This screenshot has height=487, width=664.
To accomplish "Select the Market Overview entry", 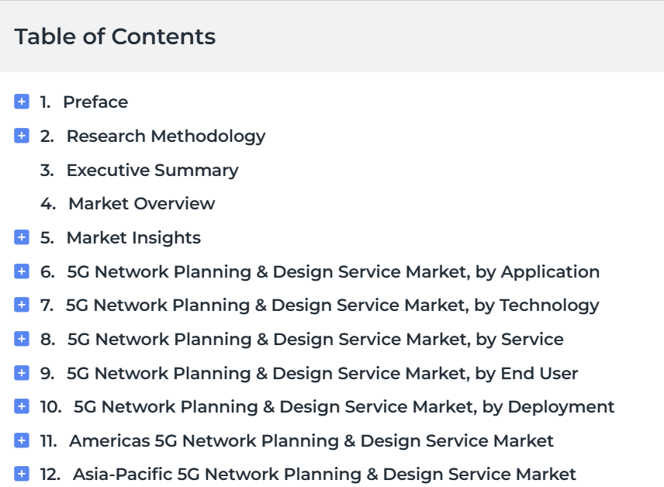I will click(142, 204).
